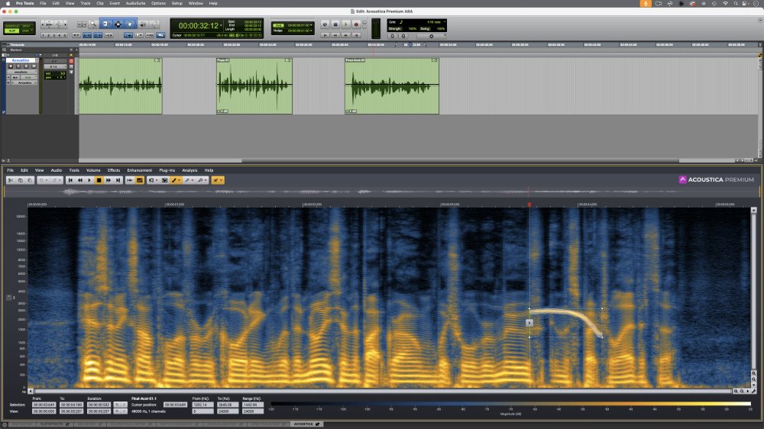Record-enable the Acoustica track
Image resolution: width=764 pixels, height=429 pixels.
click(11, 66)
